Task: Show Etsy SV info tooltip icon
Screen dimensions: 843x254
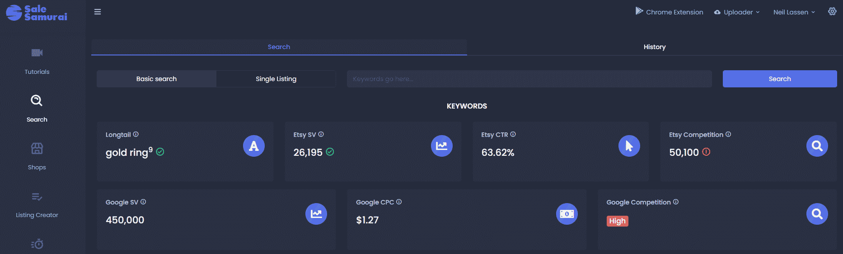Action: (x=321, y=134)
